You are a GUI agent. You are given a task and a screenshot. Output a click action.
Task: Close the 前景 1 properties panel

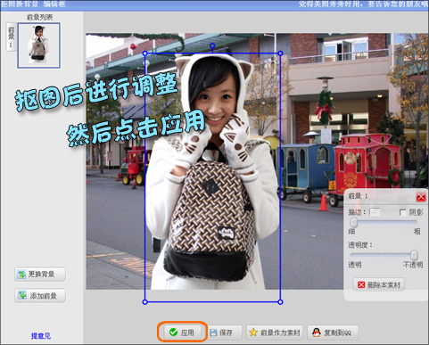(x=421, y=197)
